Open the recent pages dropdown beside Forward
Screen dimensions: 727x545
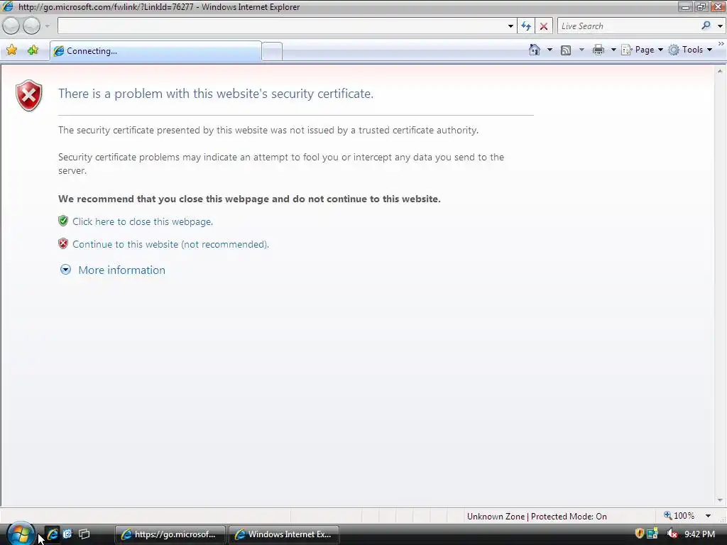click(x=48, y=26)
